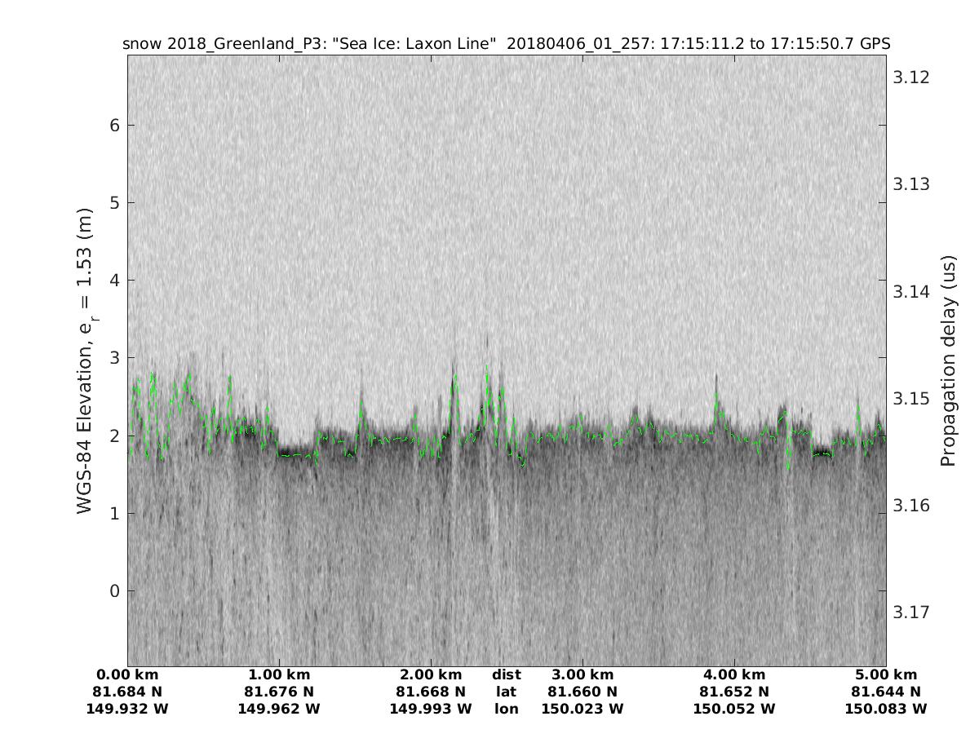Click the elevation tick label 0
This screenshot has width=979, height=734.
point(115,590)
